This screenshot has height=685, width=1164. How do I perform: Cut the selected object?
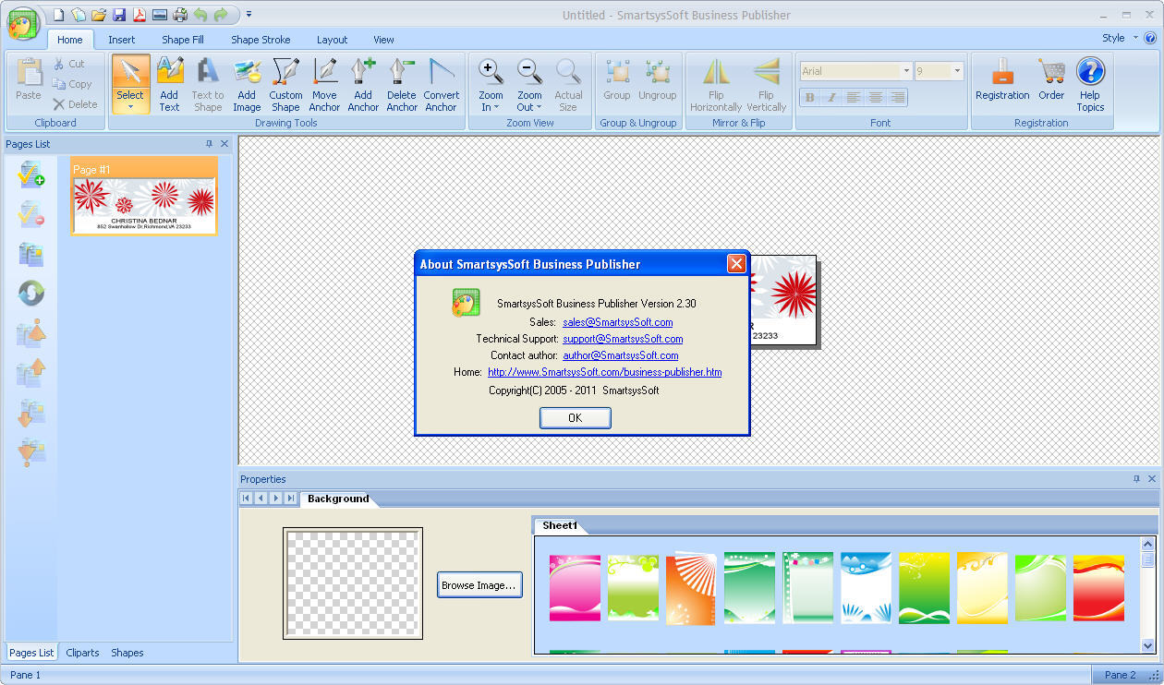69,64
